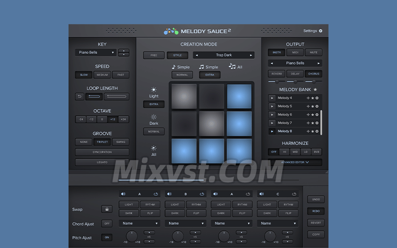Toggle the Chord Ajust OFF switch
This screenshot has width=397, height=248.
click(107, 223)
